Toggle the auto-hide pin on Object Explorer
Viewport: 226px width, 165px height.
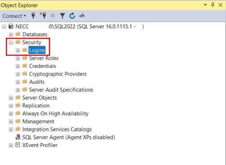click(212, 5)
